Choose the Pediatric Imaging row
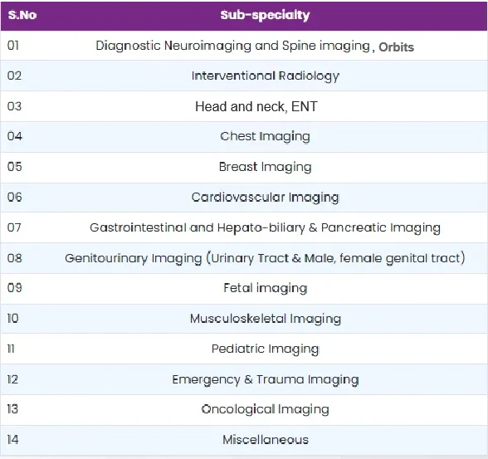488x459 pixels. (244, 349)
